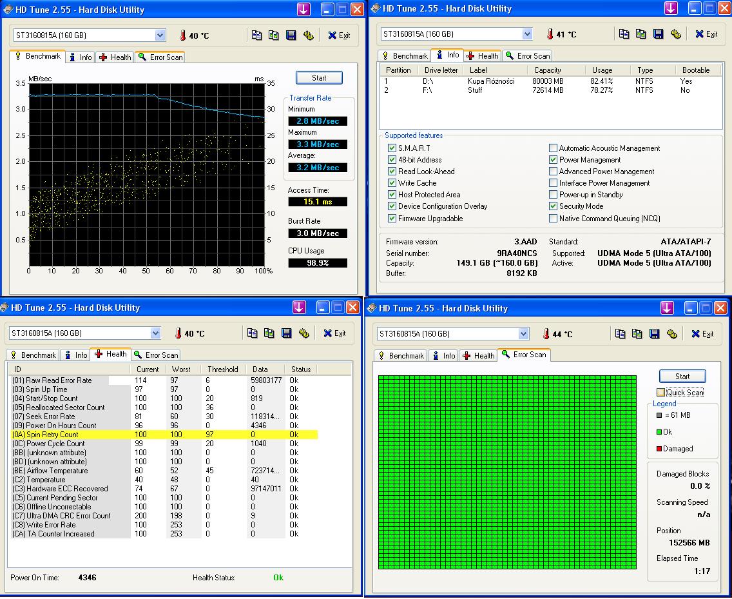Open the drive dropdown in the Benchmark window

tap(159, 35)
